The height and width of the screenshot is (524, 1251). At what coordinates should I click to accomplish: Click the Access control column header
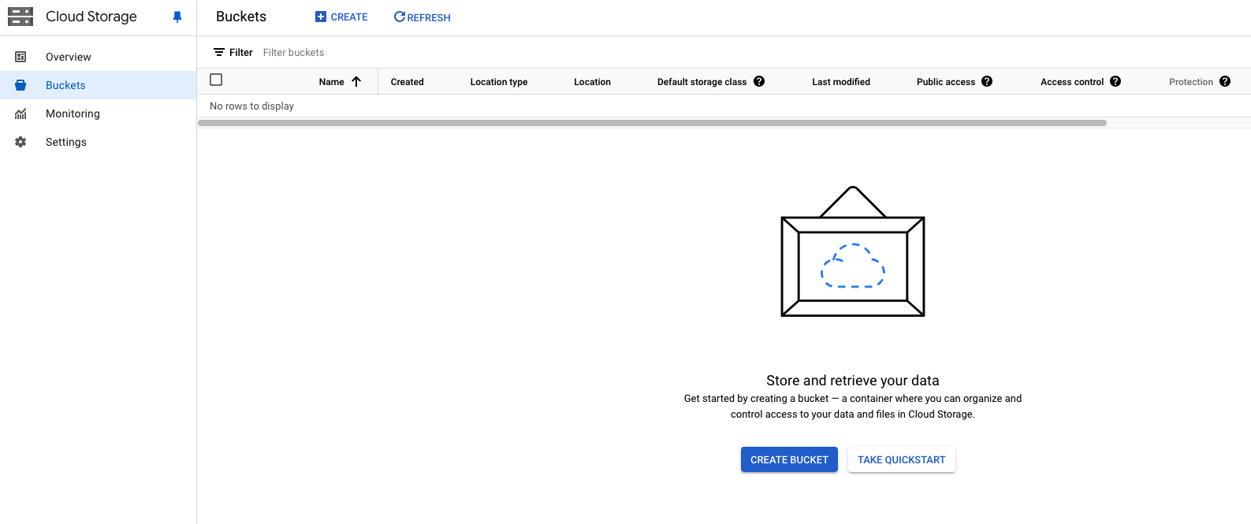tap(1072, 82)
